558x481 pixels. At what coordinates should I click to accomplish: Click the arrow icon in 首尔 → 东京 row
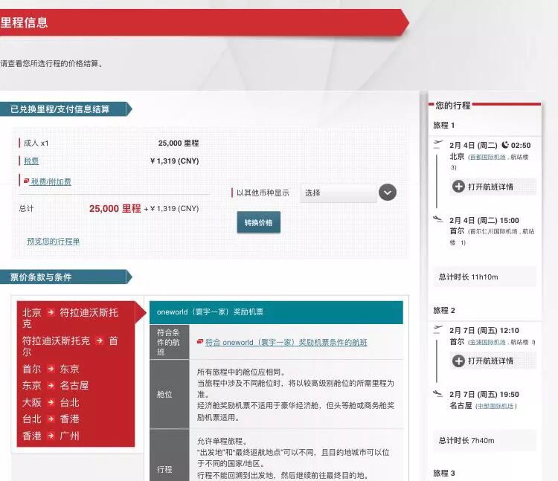point(51,369)
